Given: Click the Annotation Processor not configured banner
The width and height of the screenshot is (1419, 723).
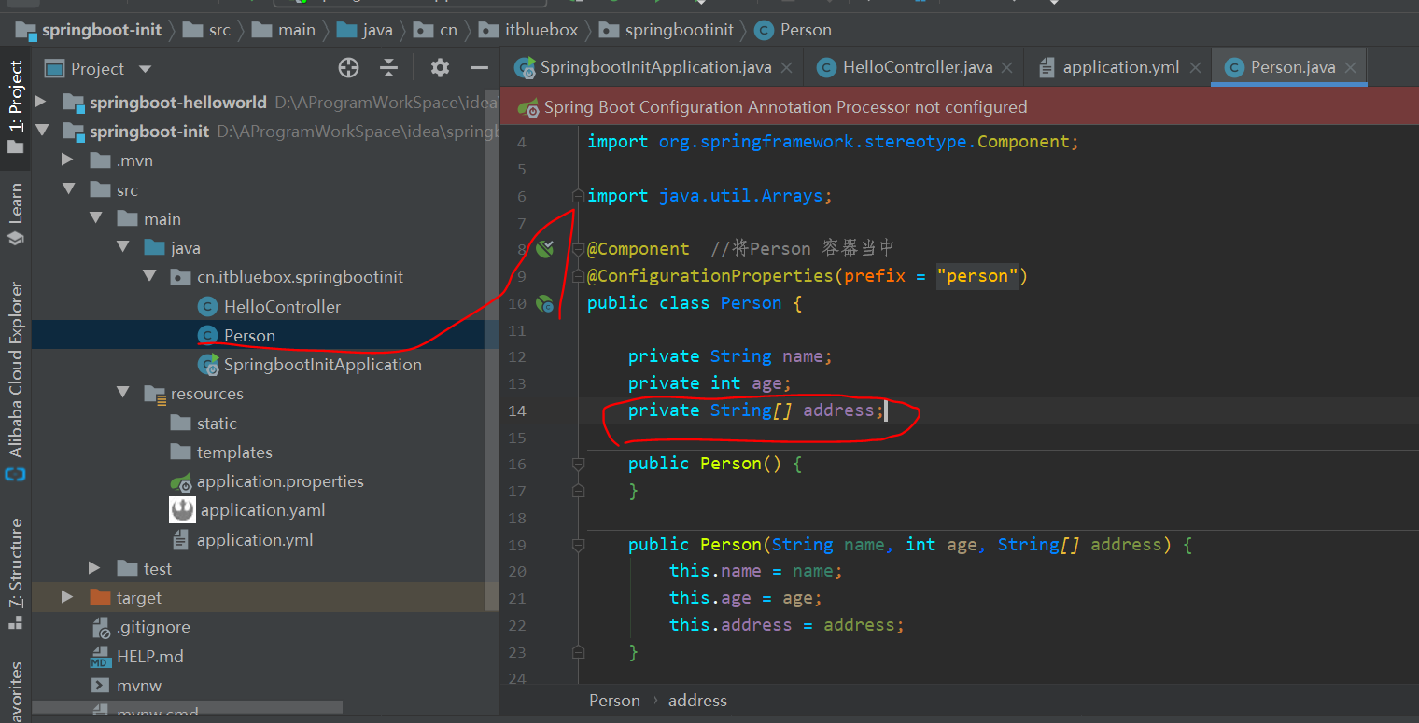Looking at the screenshot, I should point(959,107).
